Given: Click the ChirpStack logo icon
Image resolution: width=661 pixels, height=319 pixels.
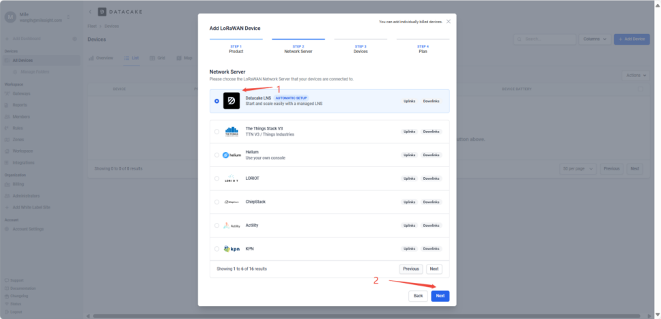Looking at the screenshot, I should (231, 202).
